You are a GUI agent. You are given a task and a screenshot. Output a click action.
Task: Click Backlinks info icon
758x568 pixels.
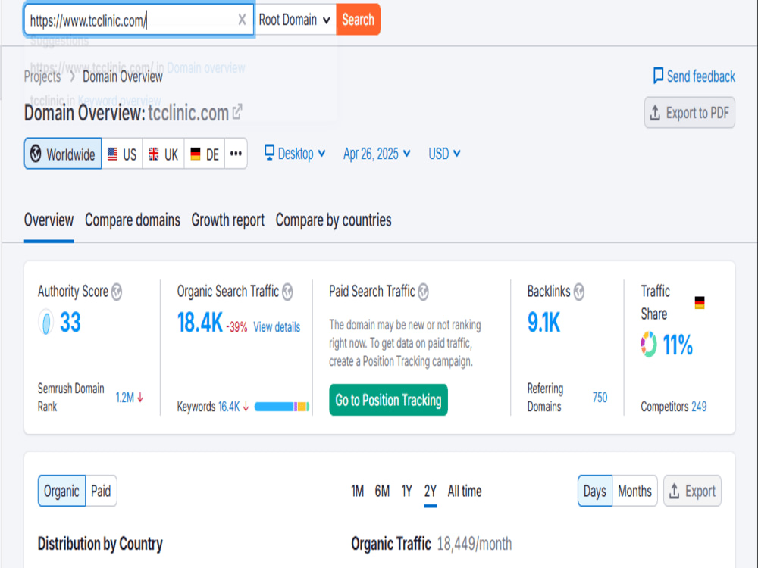point(578,292)
